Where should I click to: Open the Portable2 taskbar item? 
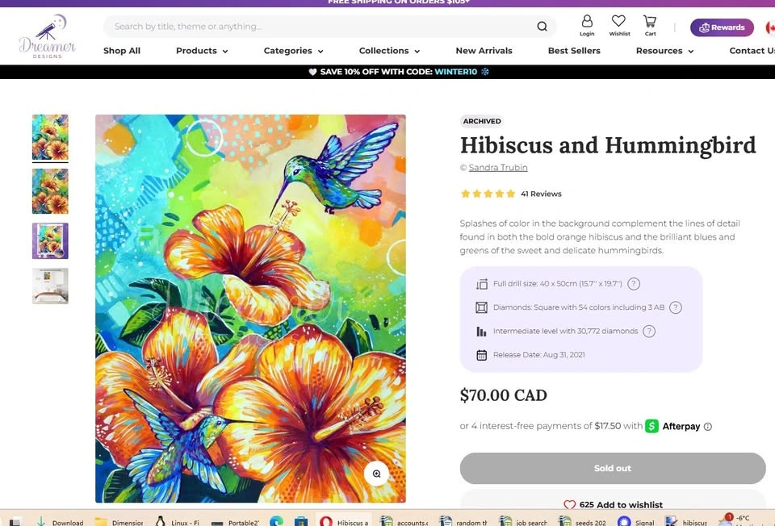point(234,522)
